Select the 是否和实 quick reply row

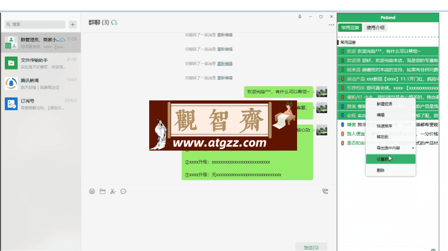click(388, 143)
